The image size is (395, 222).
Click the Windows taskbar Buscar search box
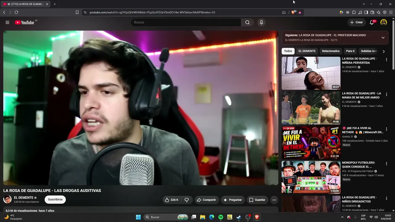pyautogui.click(x=166, y=217)
